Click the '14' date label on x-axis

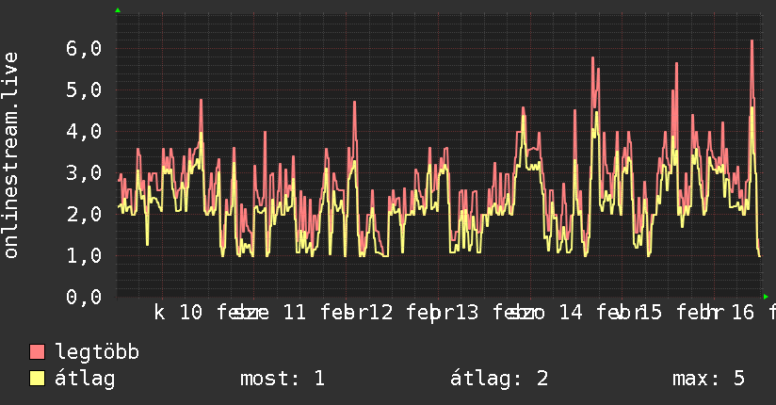click(571, 313)
